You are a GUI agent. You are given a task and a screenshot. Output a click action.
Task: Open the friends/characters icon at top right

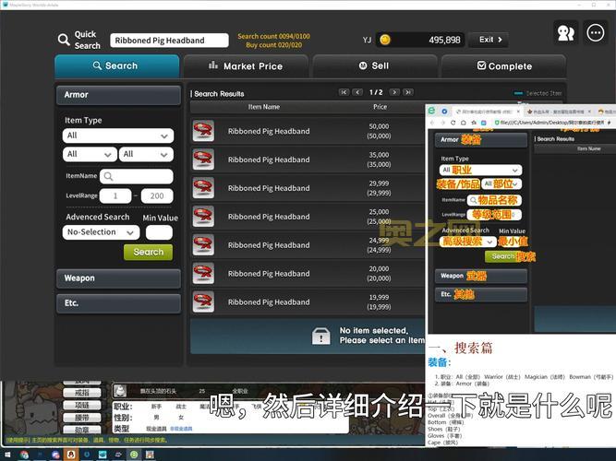(x=566, y=33)
